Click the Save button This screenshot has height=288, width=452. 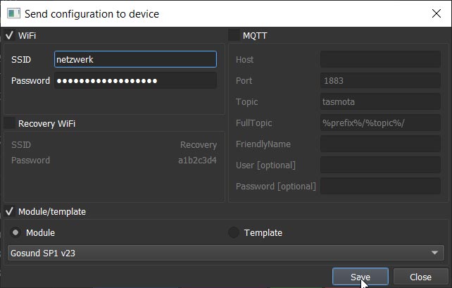click(360, 277)
